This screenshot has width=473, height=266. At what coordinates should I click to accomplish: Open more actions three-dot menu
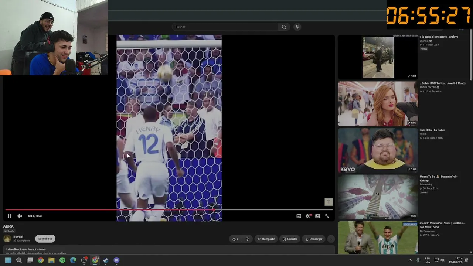(x=331, y=239)
